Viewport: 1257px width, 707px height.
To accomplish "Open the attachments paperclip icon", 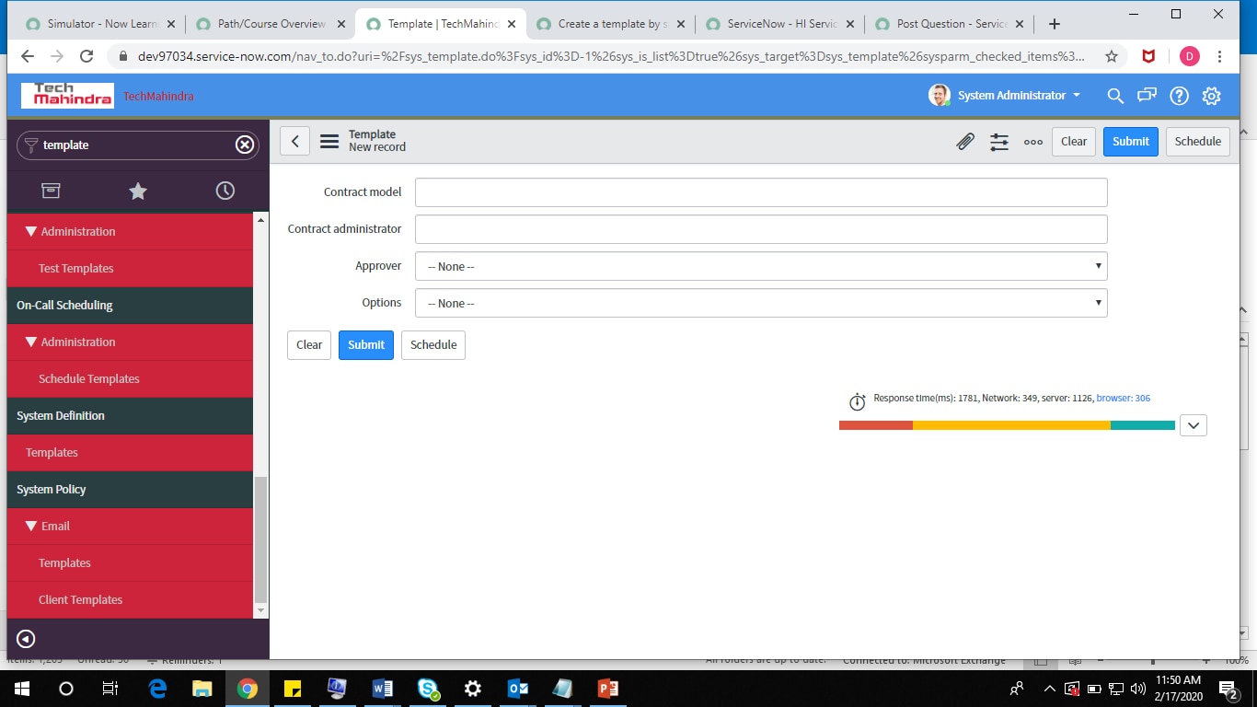I will pos(965,141).
